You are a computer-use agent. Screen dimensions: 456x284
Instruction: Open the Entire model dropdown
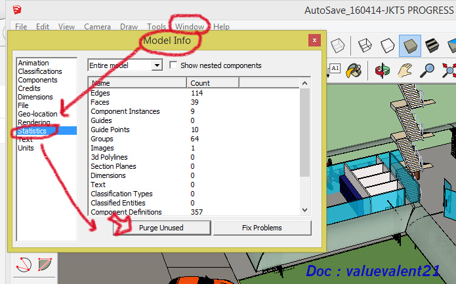(x=125, y=65)
